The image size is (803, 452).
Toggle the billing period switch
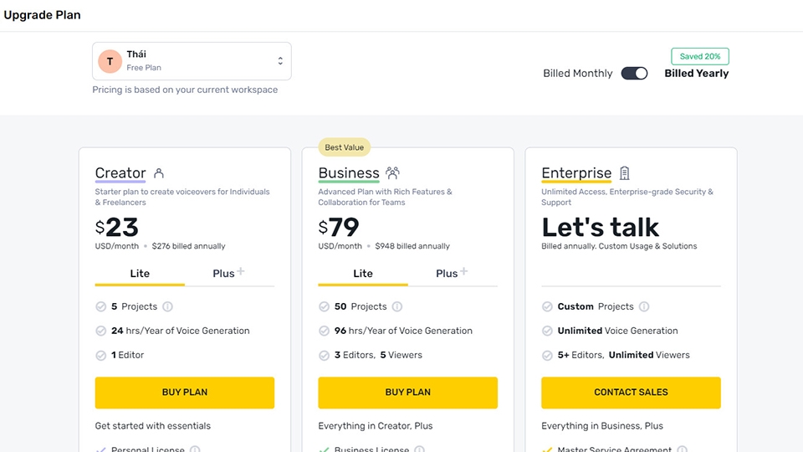click(634, 74)
